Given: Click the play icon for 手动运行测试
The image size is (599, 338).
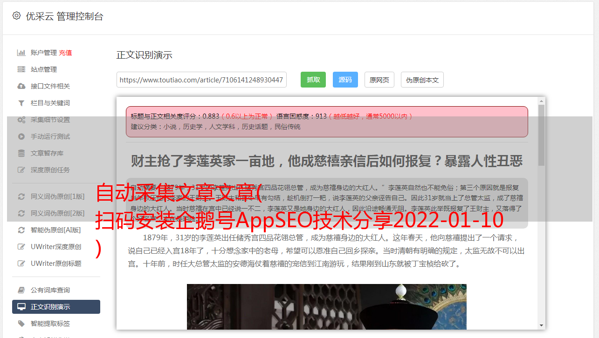Looking at the screenshot, I should (21, 136).
